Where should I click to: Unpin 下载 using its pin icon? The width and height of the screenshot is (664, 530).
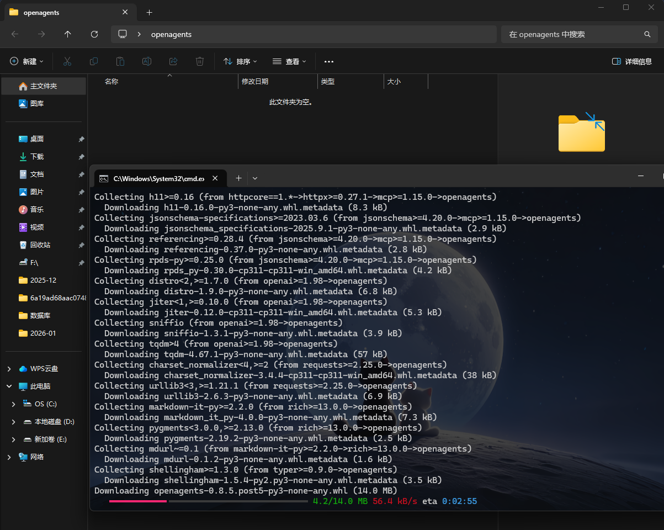(x=81, y=157)
